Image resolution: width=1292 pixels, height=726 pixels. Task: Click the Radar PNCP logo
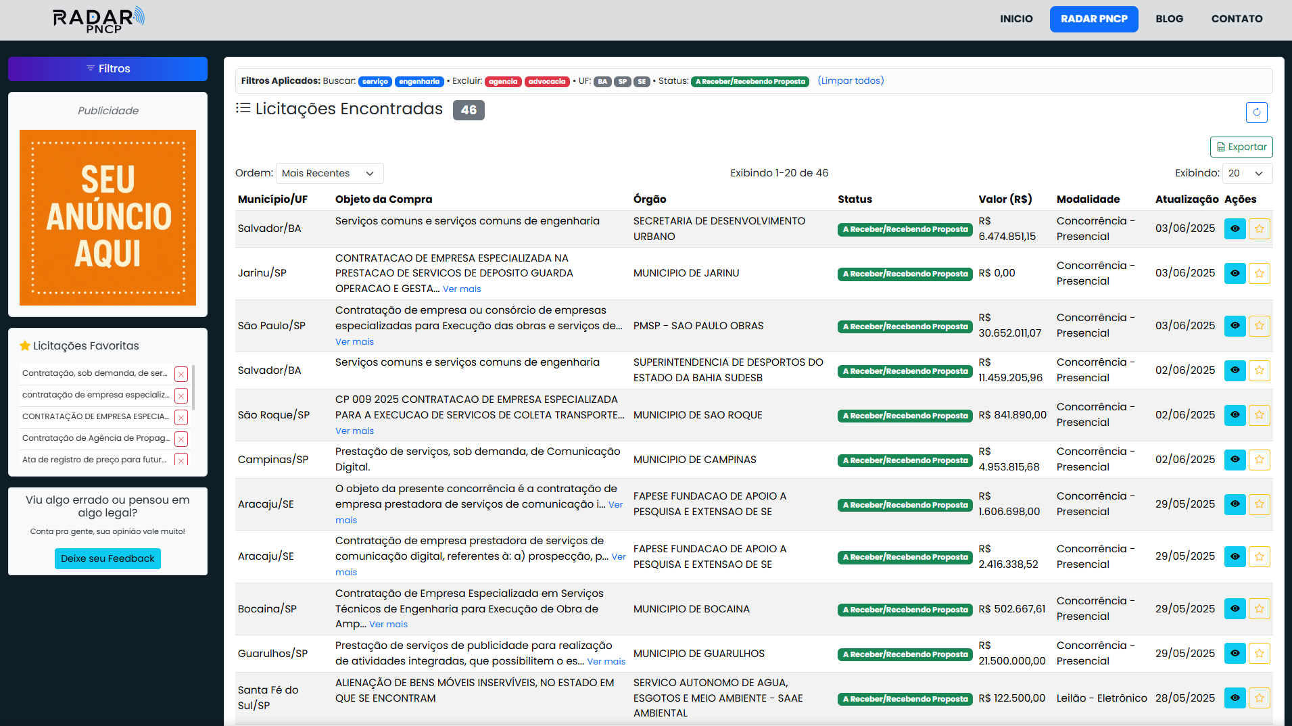tap(99, 20)
